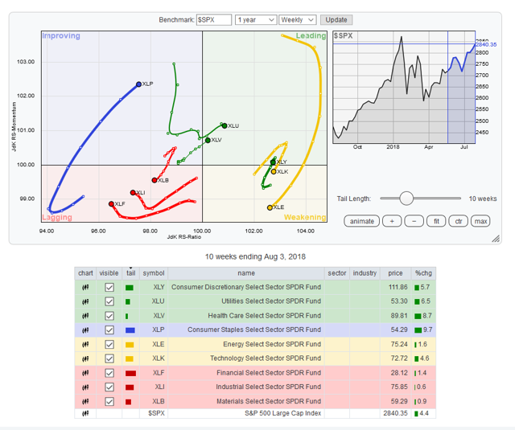The width and height of the screenshot is (515, 430).
Task: Click Utilities Select Sector SPDR Fund name
Action: point(271,301)
